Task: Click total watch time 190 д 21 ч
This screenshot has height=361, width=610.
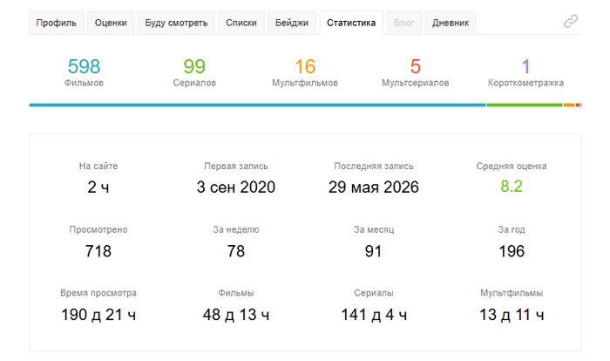Action: 98,315
